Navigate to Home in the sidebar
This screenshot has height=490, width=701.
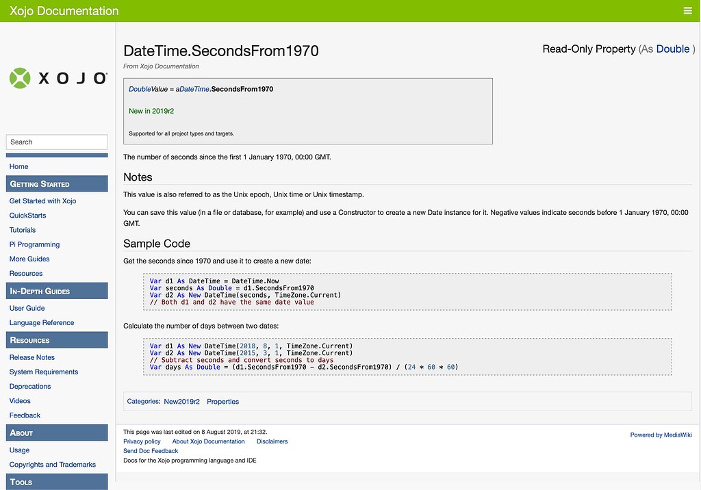tap(18, 166)
